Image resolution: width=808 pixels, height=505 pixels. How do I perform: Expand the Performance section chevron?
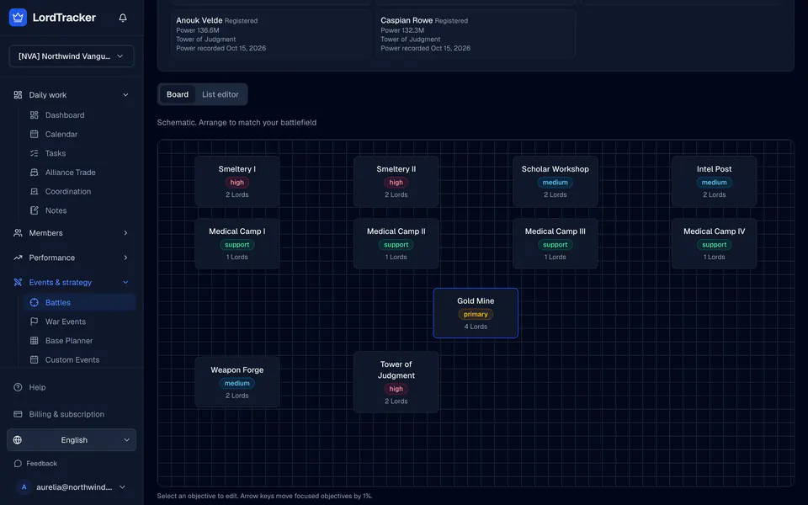coord(125,258)
